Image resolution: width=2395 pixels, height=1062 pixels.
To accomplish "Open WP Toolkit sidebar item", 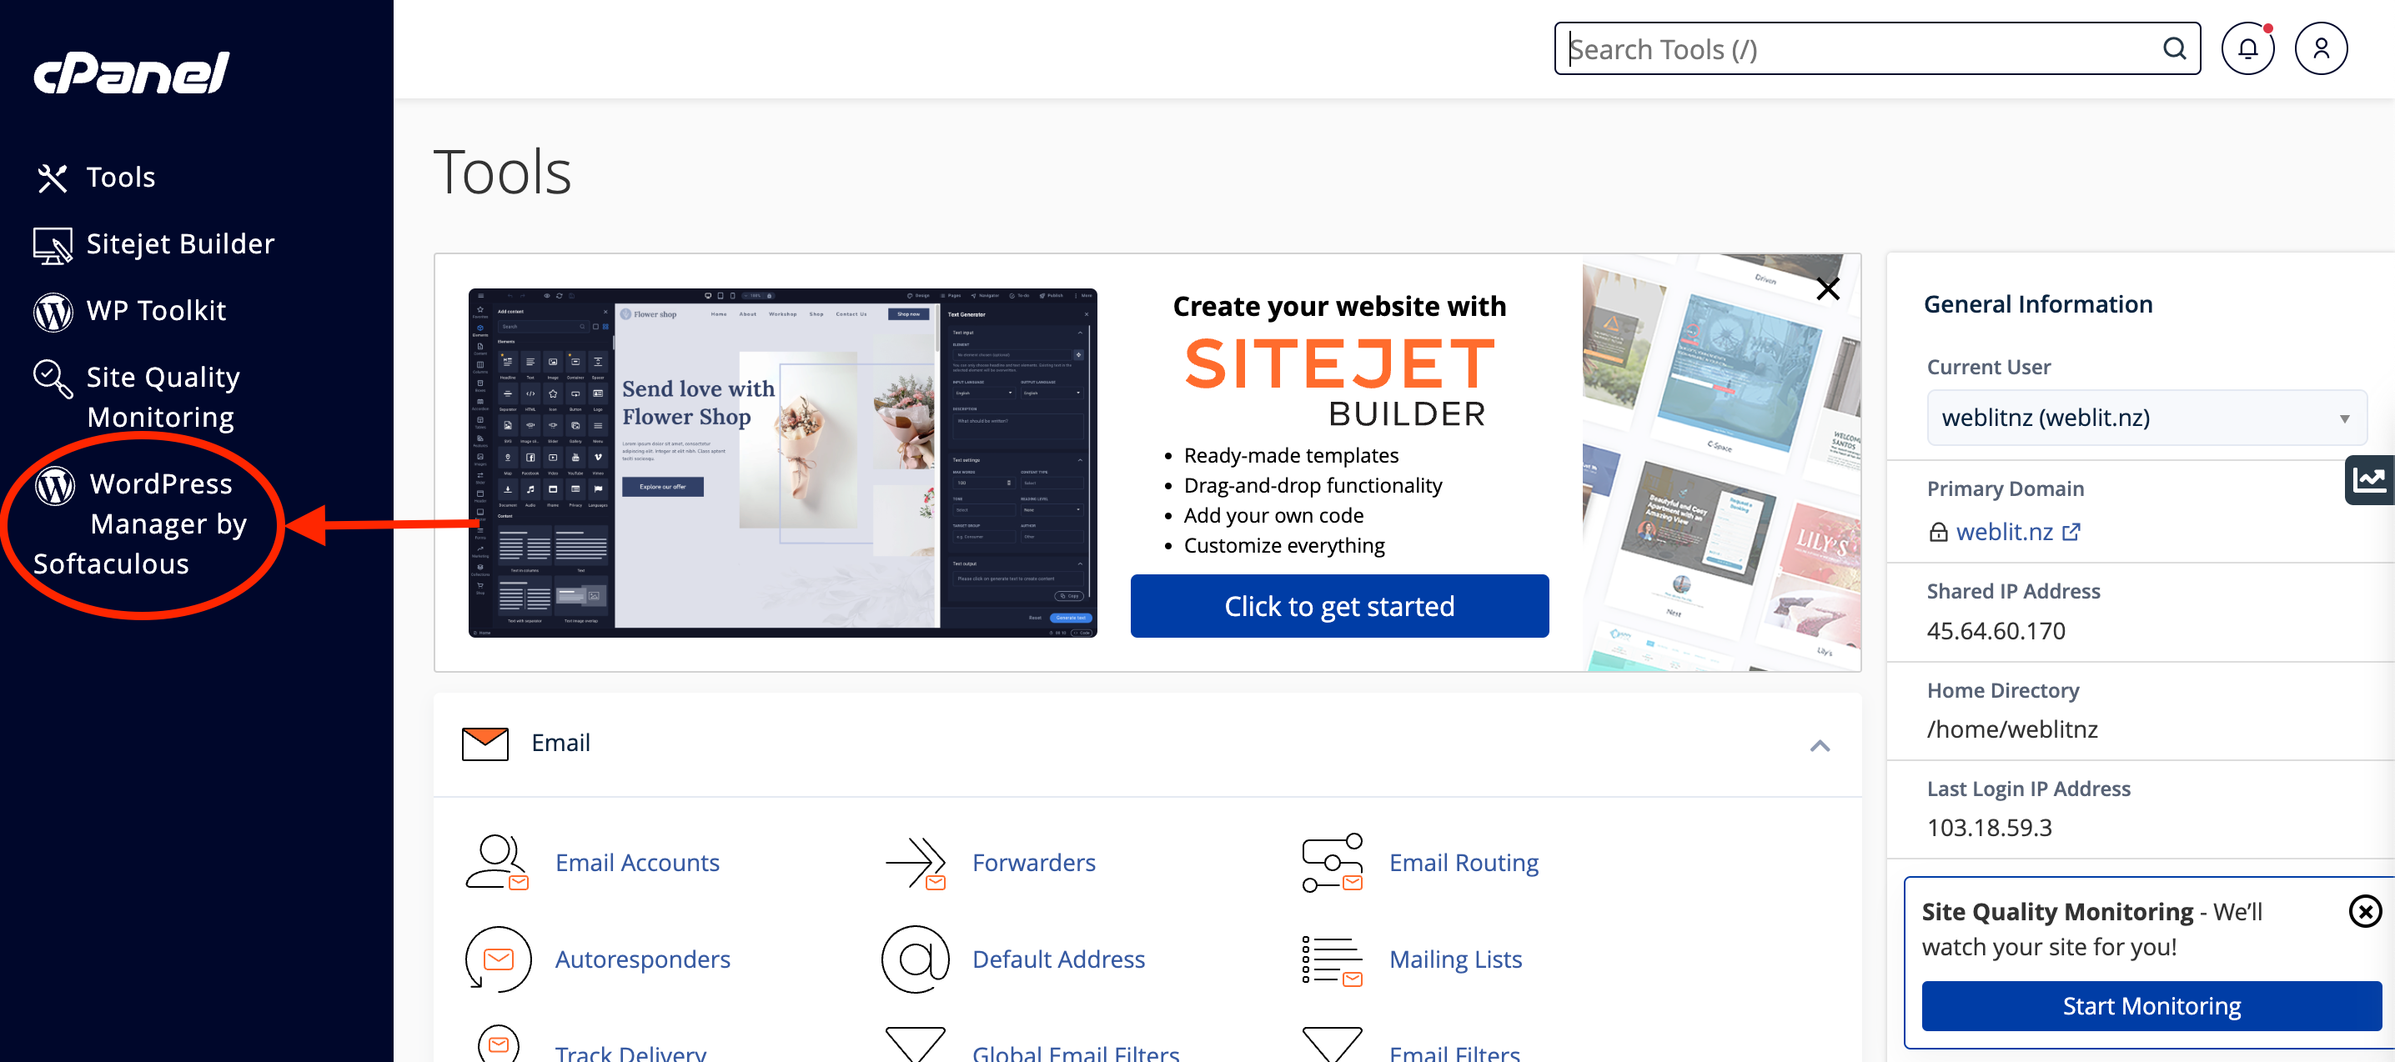I will coord(156,311).
